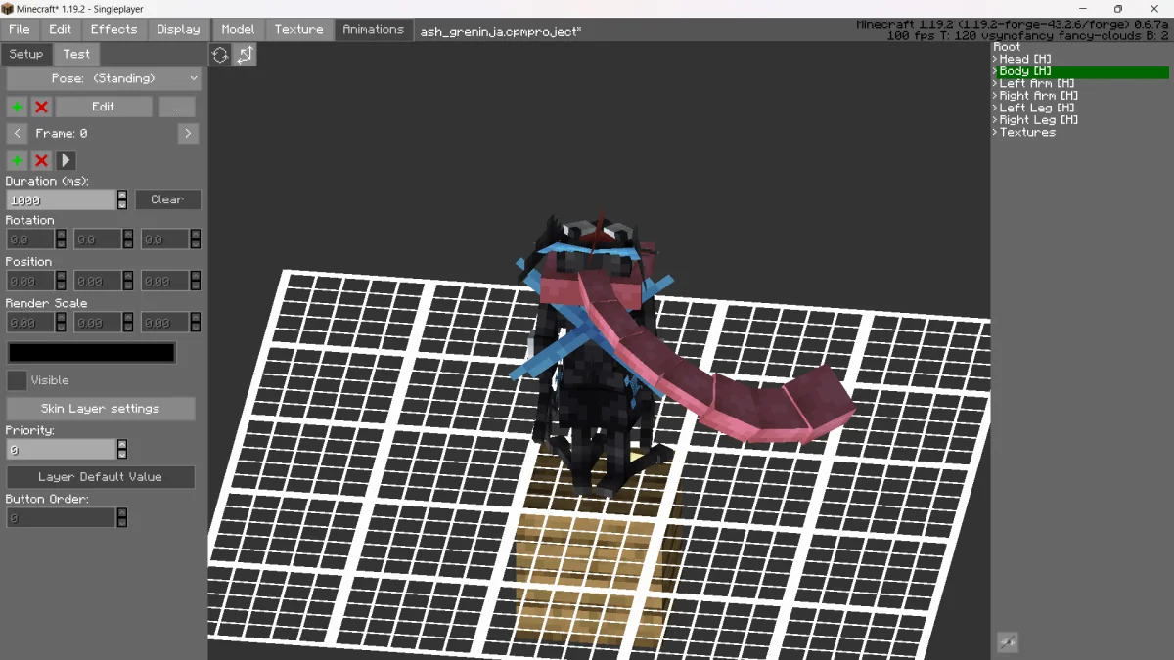Increase Rotation Z with its up arrow
This screenshot has height=660, width=1174.
pyautogui.click(x=196, y=235)
